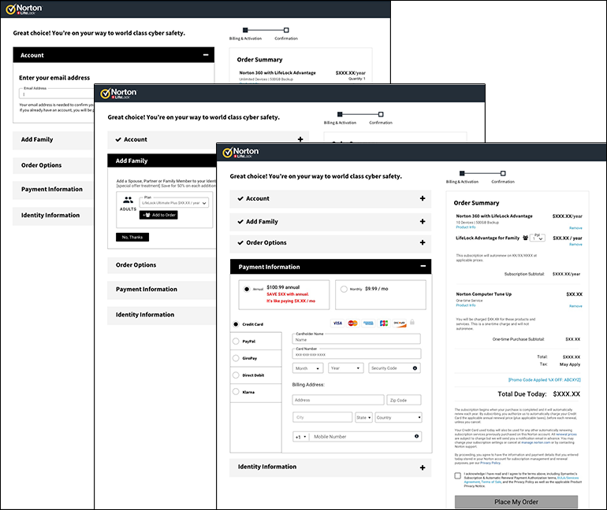
Task: Open the Country dropdown
Action: tap(398, 417)
